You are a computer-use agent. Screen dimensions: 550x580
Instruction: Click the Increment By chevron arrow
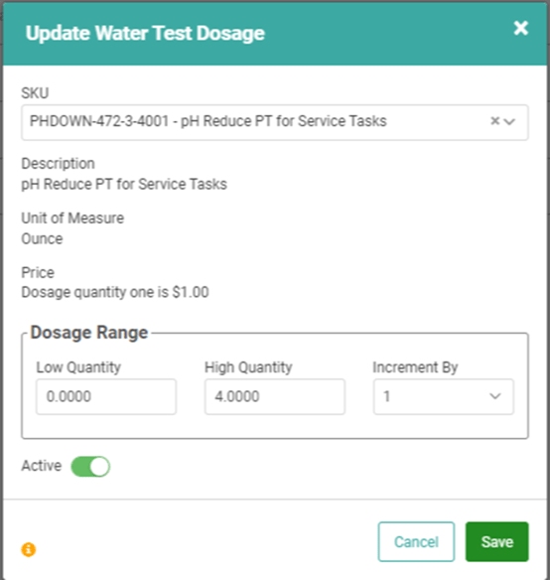[x=494, y=396]
